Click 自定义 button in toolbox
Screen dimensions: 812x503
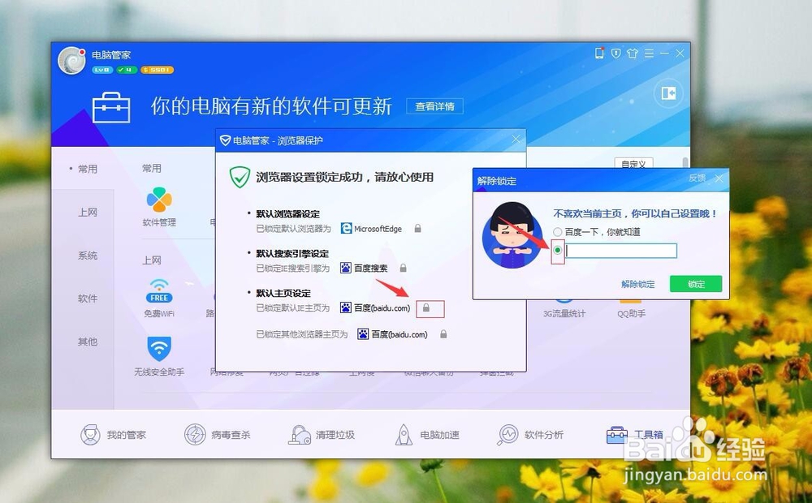click(633, 164)
